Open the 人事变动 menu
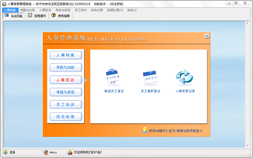Screen dimensions: 253x158 [x=45, y=10]
